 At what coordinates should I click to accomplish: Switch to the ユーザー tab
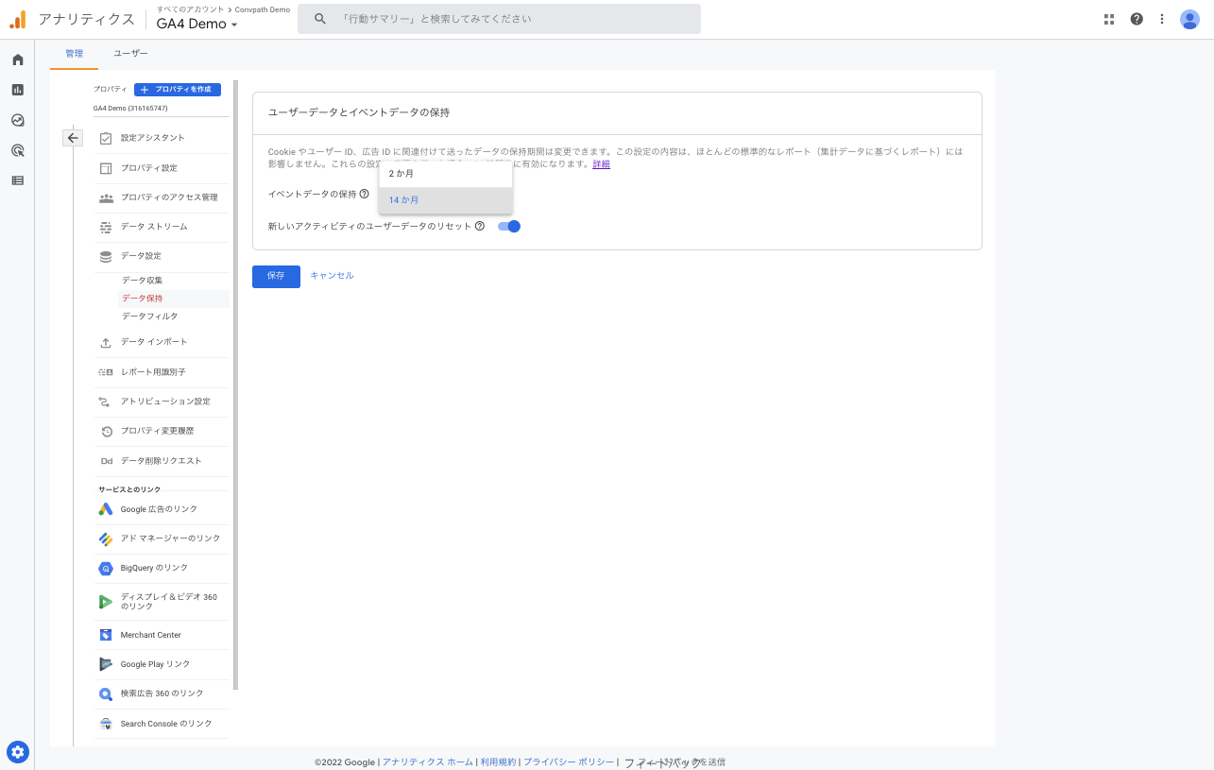click(130, 54)
